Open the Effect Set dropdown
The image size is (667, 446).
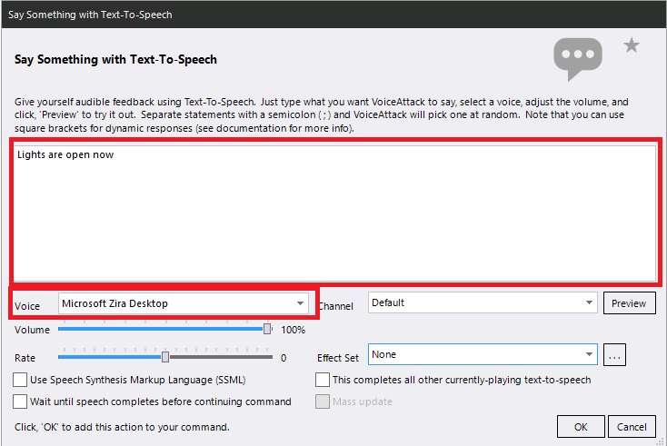pos(589,354)
